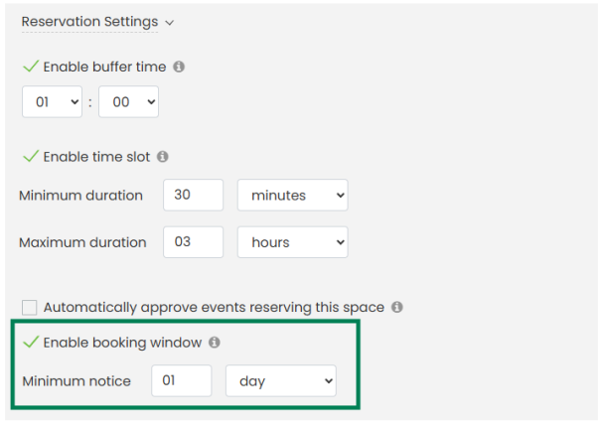This screenshot has height=427, width=603.
Task: Click info icon after Automatically approve events
Action: 396,308
